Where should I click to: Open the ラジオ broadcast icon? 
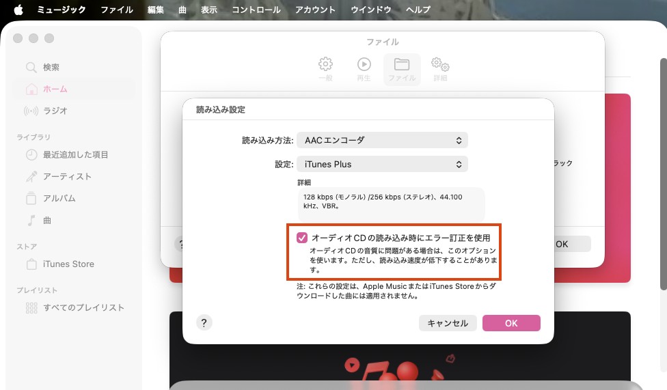coord(31,111)
